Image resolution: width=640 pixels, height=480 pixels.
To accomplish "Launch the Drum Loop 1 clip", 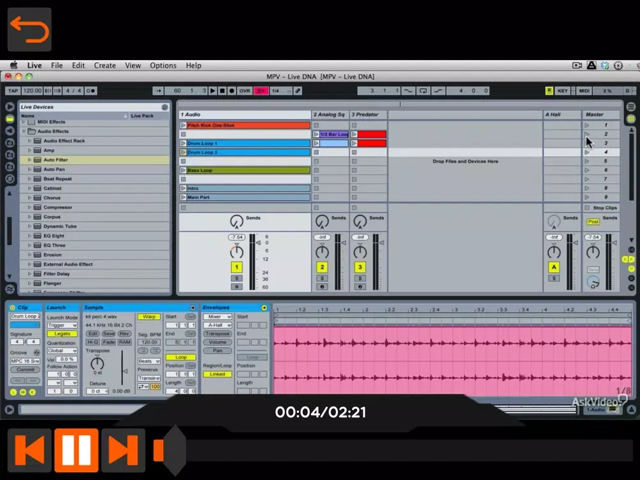I will coord(183,143).
